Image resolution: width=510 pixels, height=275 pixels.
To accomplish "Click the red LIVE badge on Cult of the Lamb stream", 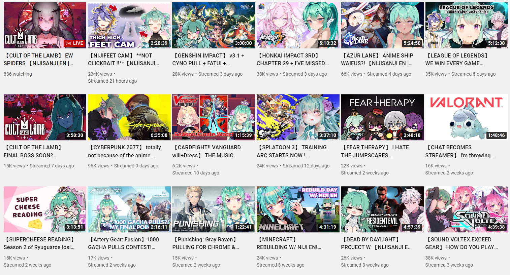I will [x=74, y=43].
